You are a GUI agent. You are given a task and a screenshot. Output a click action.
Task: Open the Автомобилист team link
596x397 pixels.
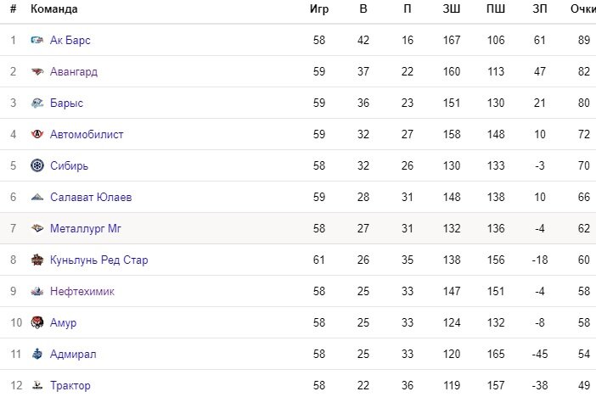tap(87, 134)
